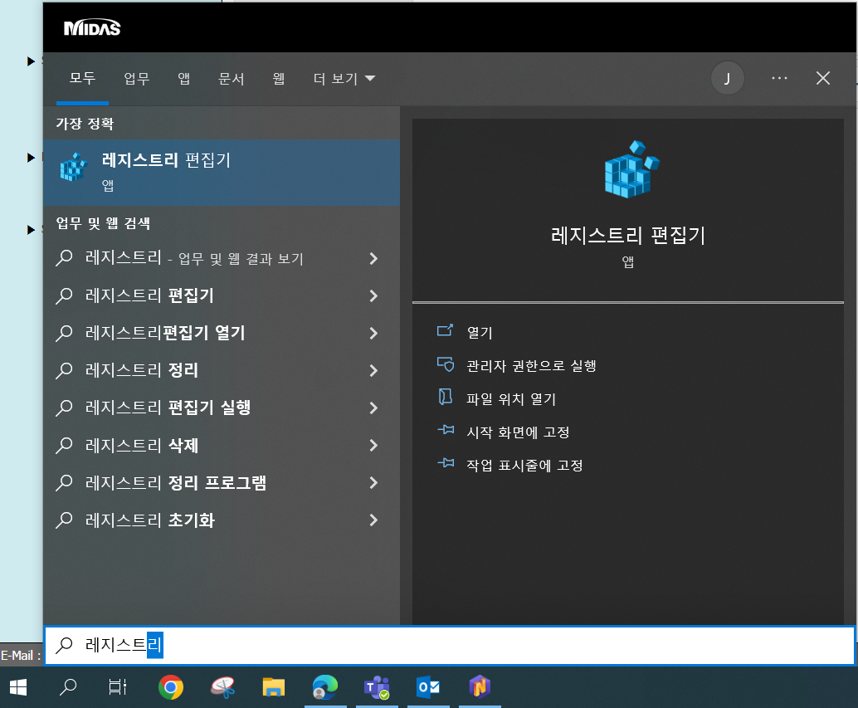Open Google Chrome from the taskbar
The image size is (858, 708).
coord(171,688)
